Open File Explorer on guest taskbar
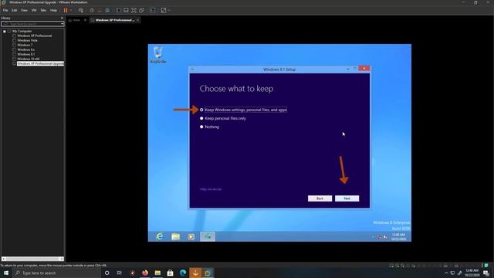 click(x=175, y=236)
